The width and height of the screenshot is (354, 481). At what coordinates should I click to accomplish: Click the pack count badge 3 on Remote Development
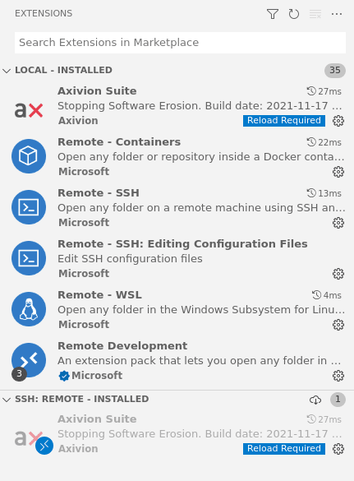click(x=19, y=373)
